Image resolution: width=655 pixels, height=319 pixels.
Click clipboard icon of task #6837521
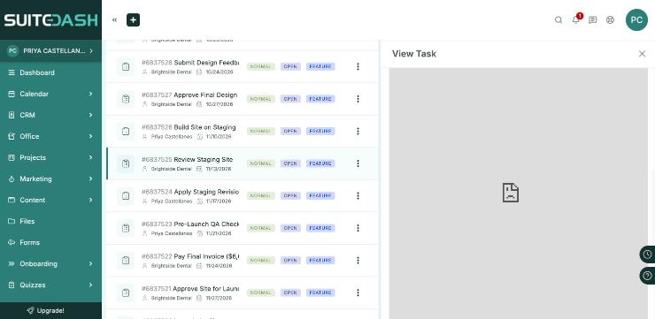point(126,292)
